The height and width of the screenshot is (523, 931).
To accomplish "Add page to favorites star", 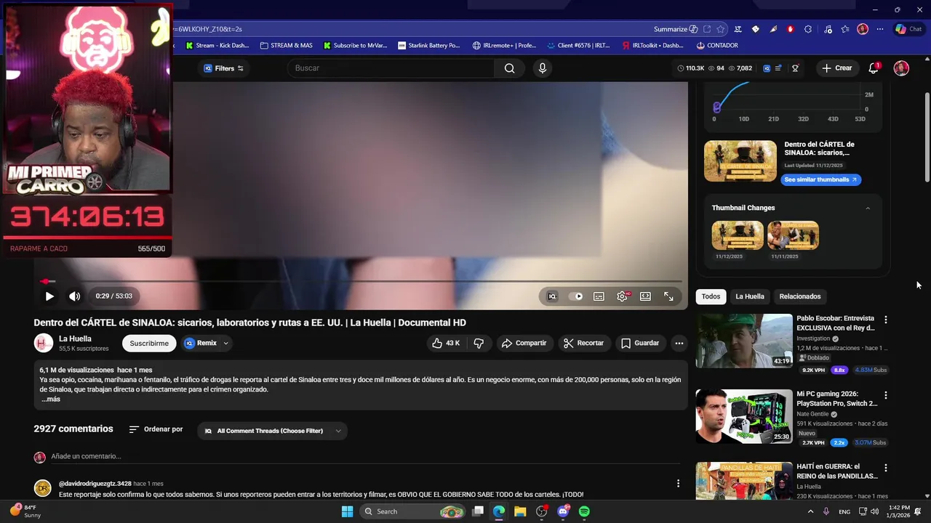I will coord(720,29).
